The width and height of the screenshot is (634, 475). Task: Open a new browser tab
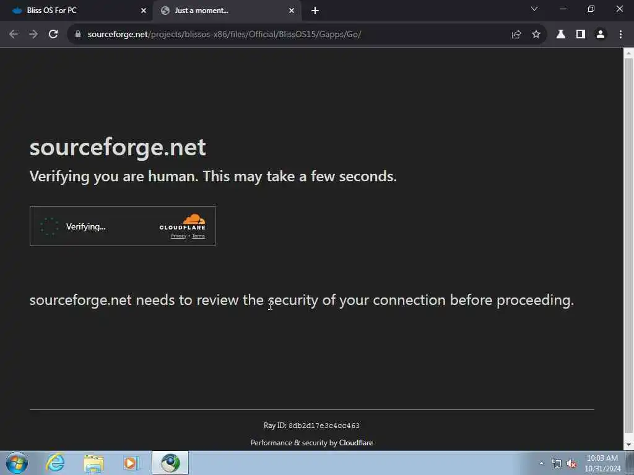click(315, 11)
